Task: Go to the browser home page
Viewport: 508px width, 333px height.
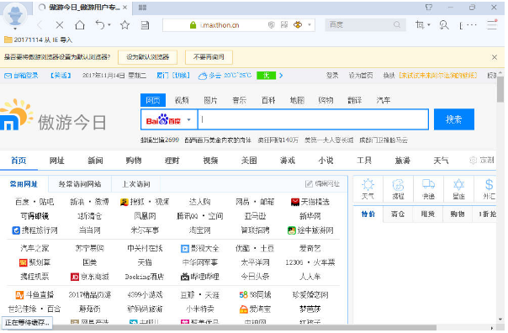Action: [80, 25]
